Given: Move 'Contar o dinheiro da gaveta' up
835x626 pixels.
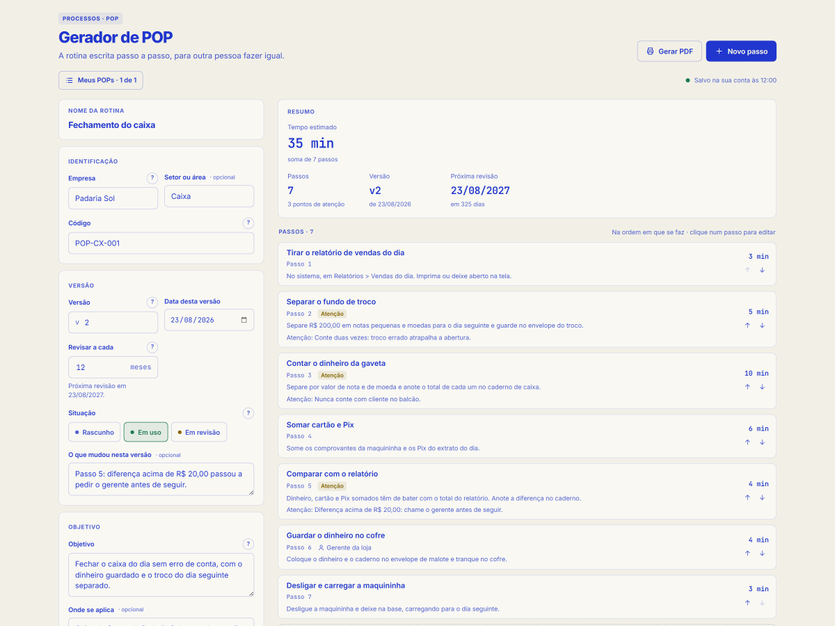Looking at the screenshot, I should pyautogui.click(x=747, y=387).
